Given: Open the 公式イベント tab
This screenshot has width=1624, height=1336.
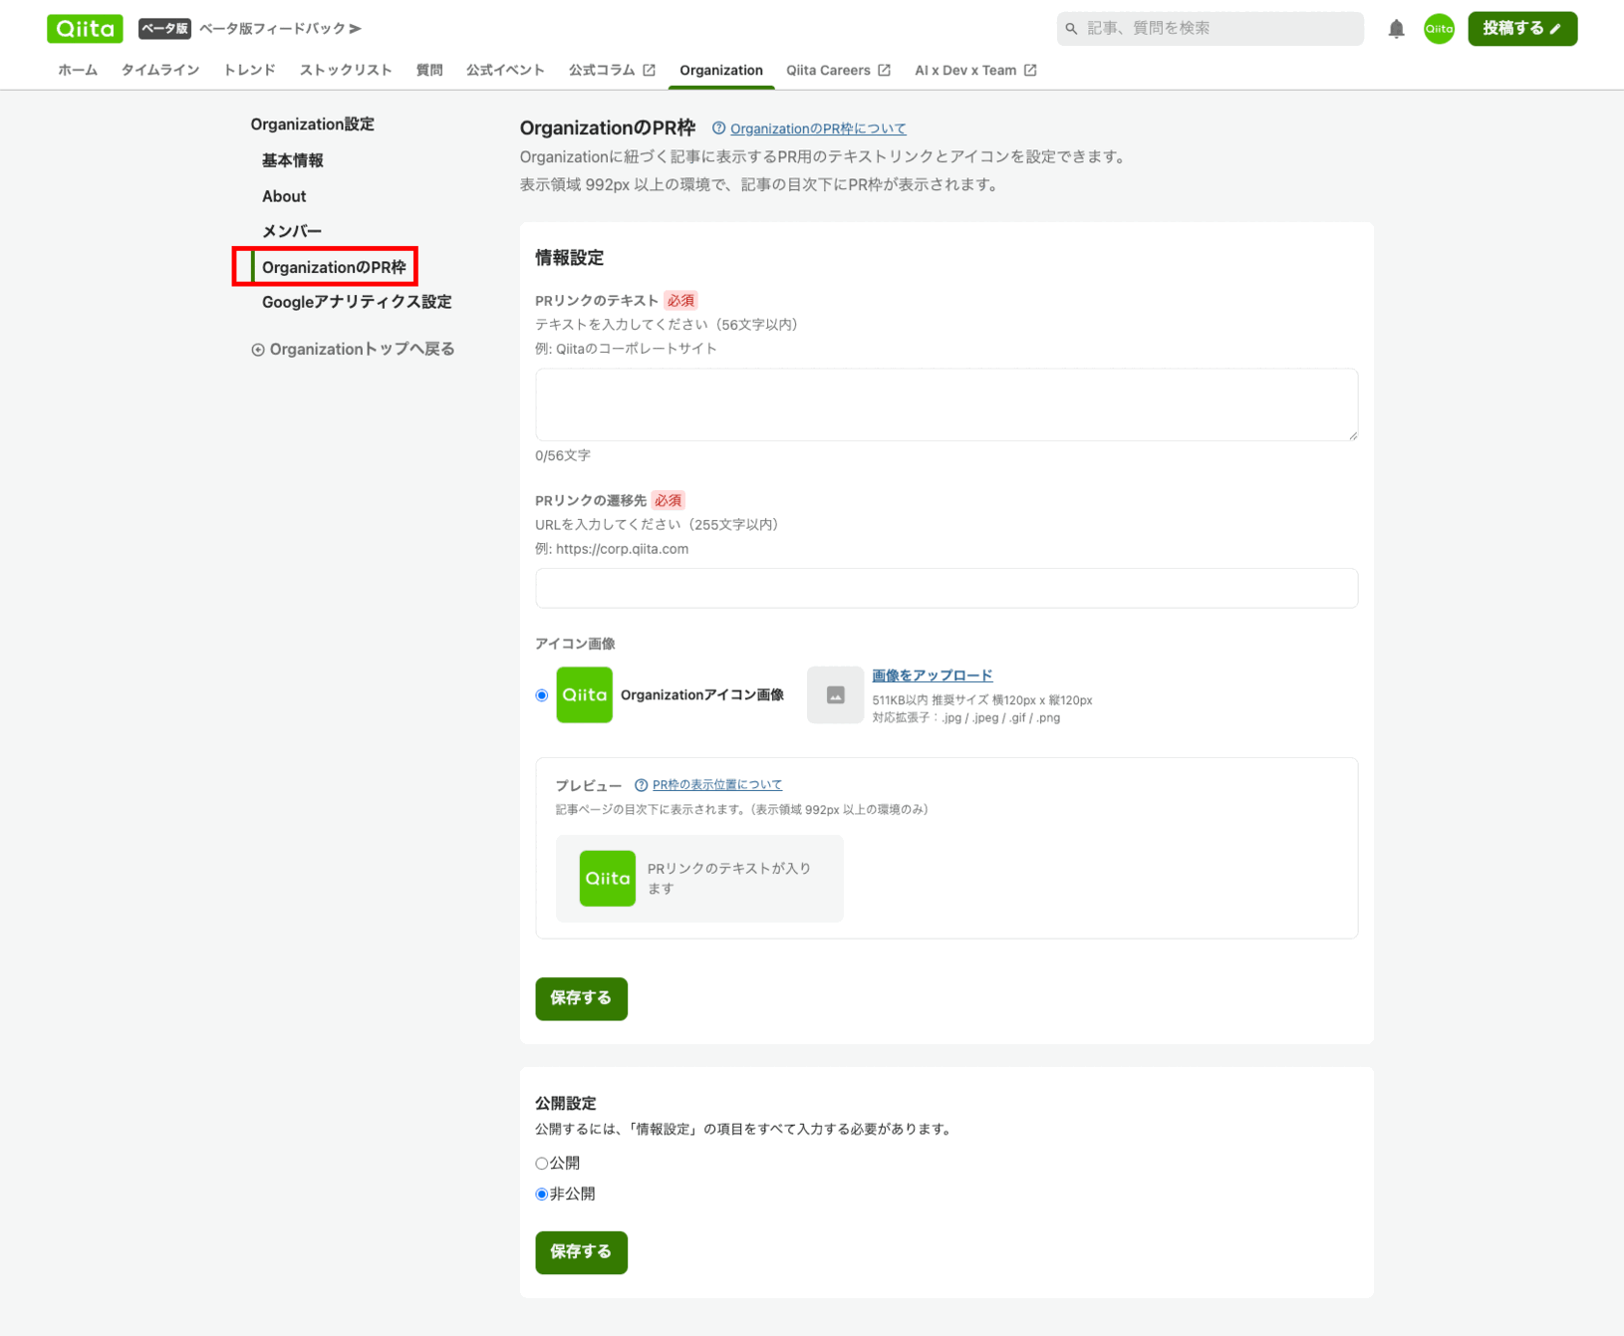Looking at the screenshot, I should 505,70.
